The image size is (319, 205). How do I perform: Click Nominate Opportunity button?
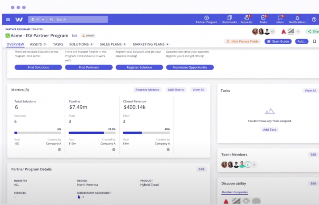190,67
